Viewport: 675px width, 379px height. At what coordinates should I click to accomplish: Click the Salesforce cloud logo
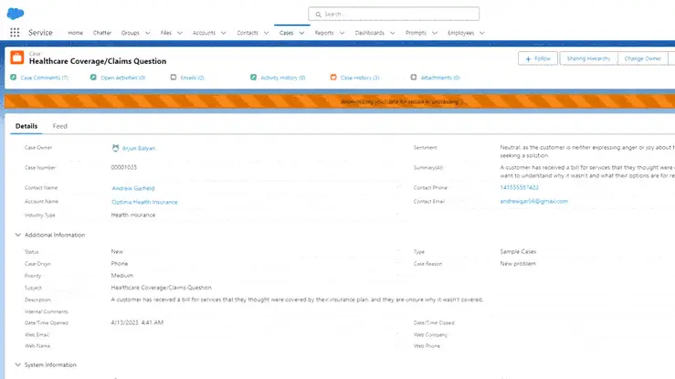(x=16, y=14)
